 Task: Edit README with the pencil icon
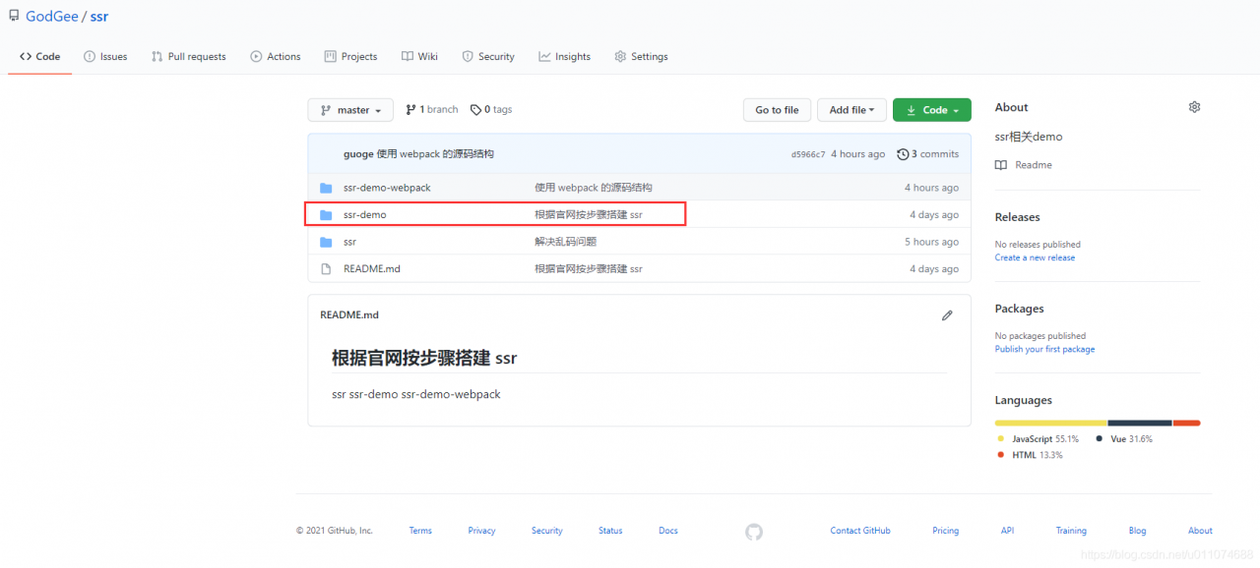pyautogui.click(x=947, y=315)
